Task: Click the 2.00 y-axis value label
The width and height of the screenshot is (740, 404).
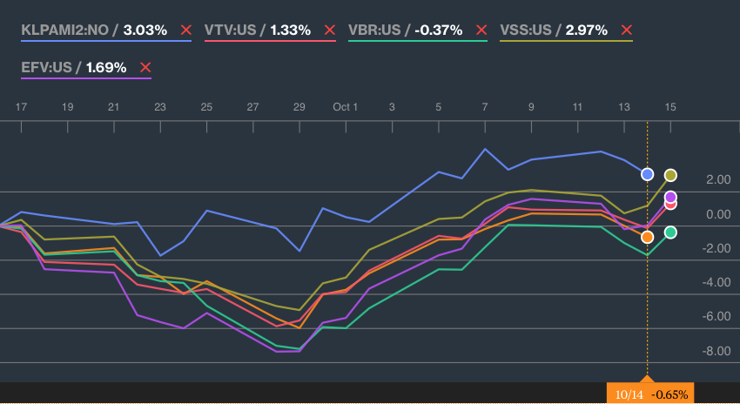Action: [x=718, y=180]
